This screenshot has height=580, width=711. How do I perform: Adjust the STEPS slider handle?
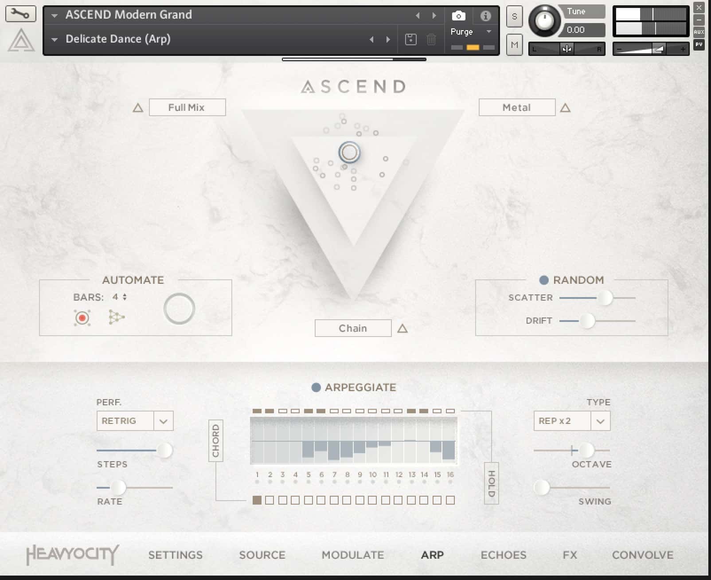point(164,450)
